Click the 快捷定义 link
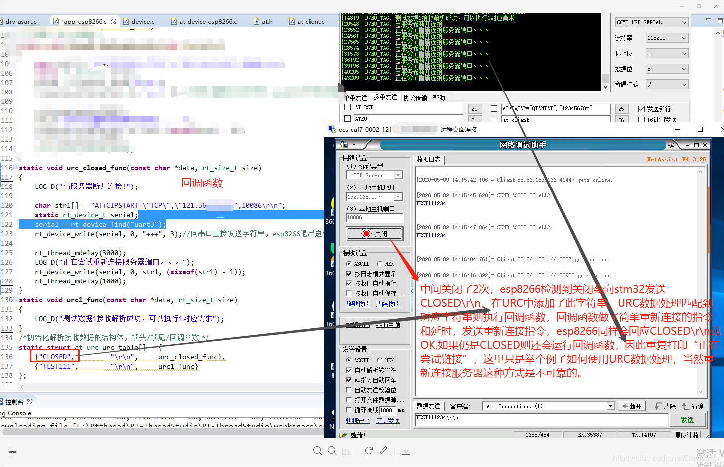The image size is (724, 467). pos(358,421)
